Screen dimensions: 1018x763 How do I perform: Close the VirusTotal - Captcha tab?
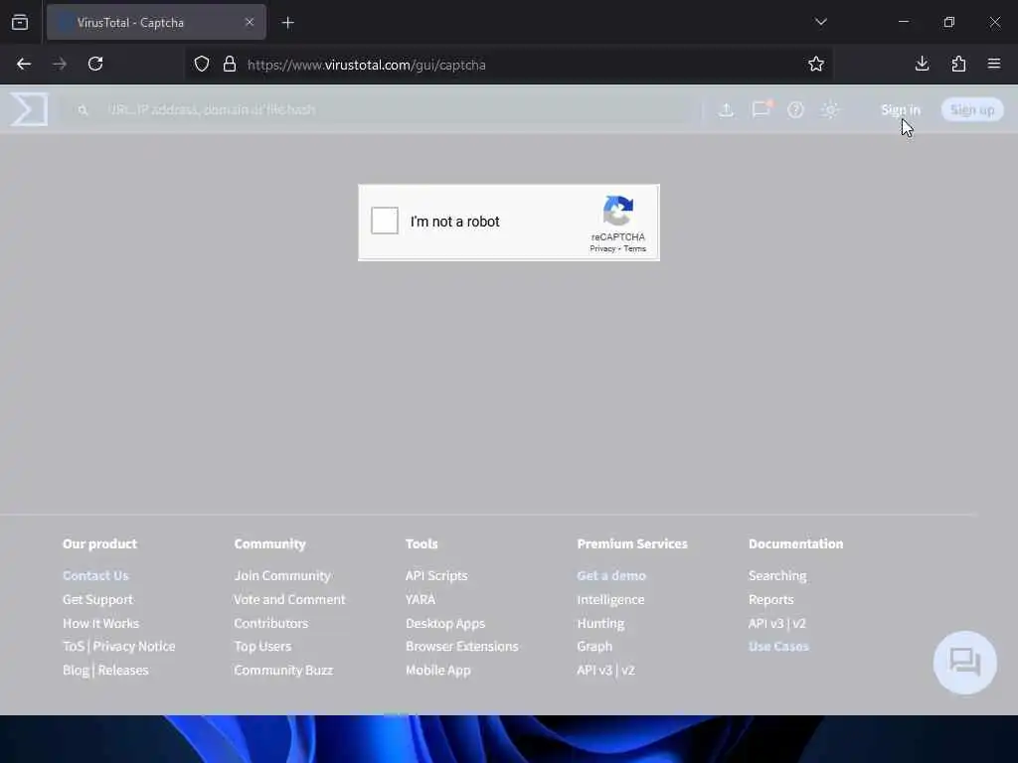(250, 23)
